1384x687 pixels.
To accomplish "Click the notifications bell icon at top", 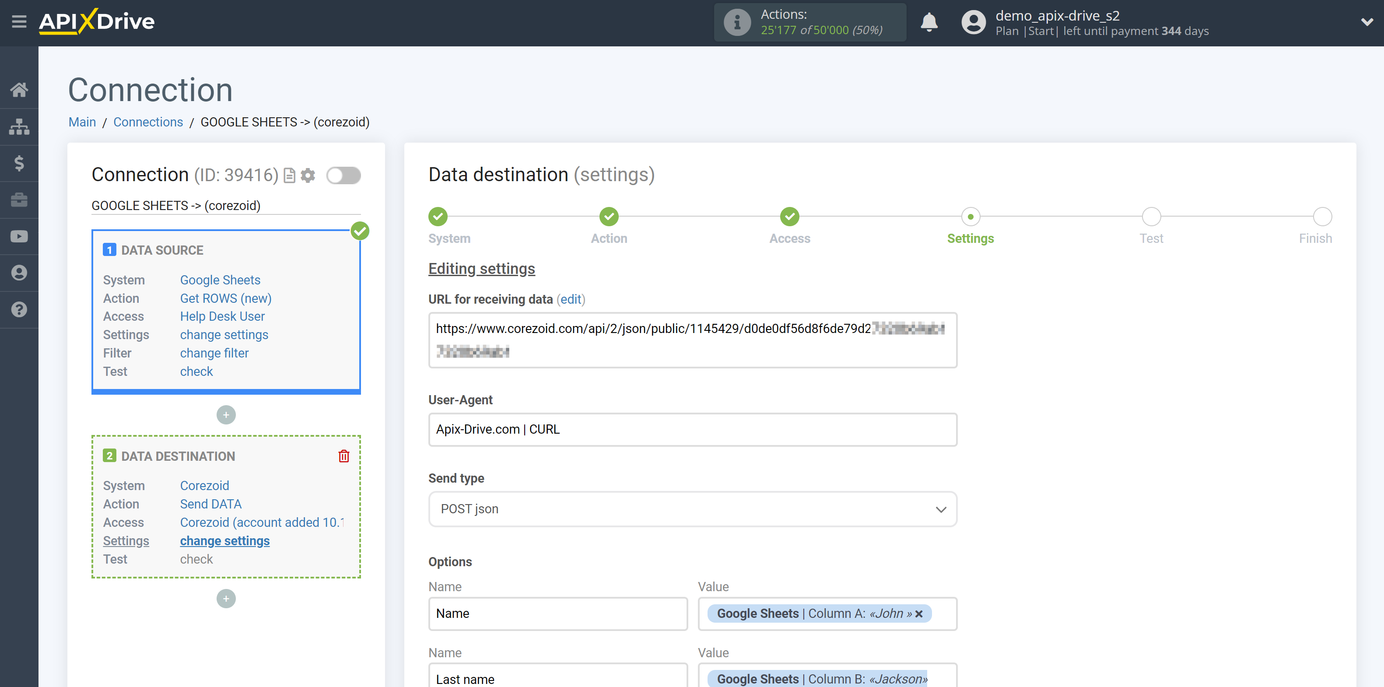I will tap(929, 22).
